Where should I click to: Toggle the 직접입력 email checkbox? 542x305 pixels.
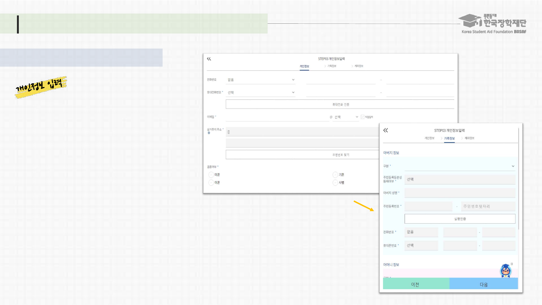[362, 117]
